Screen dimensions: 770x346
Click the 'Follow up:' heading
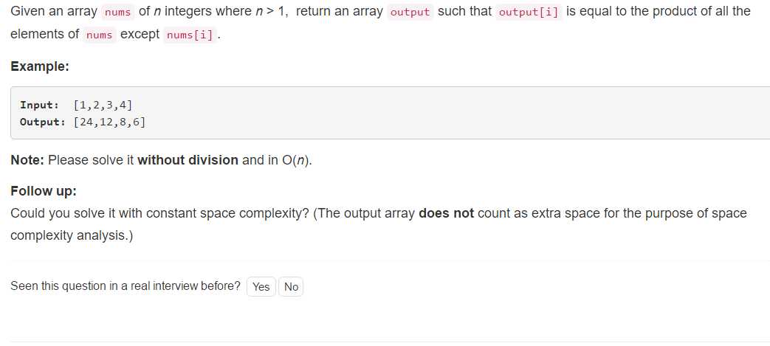pyautogui.click(x=44, y=191)
